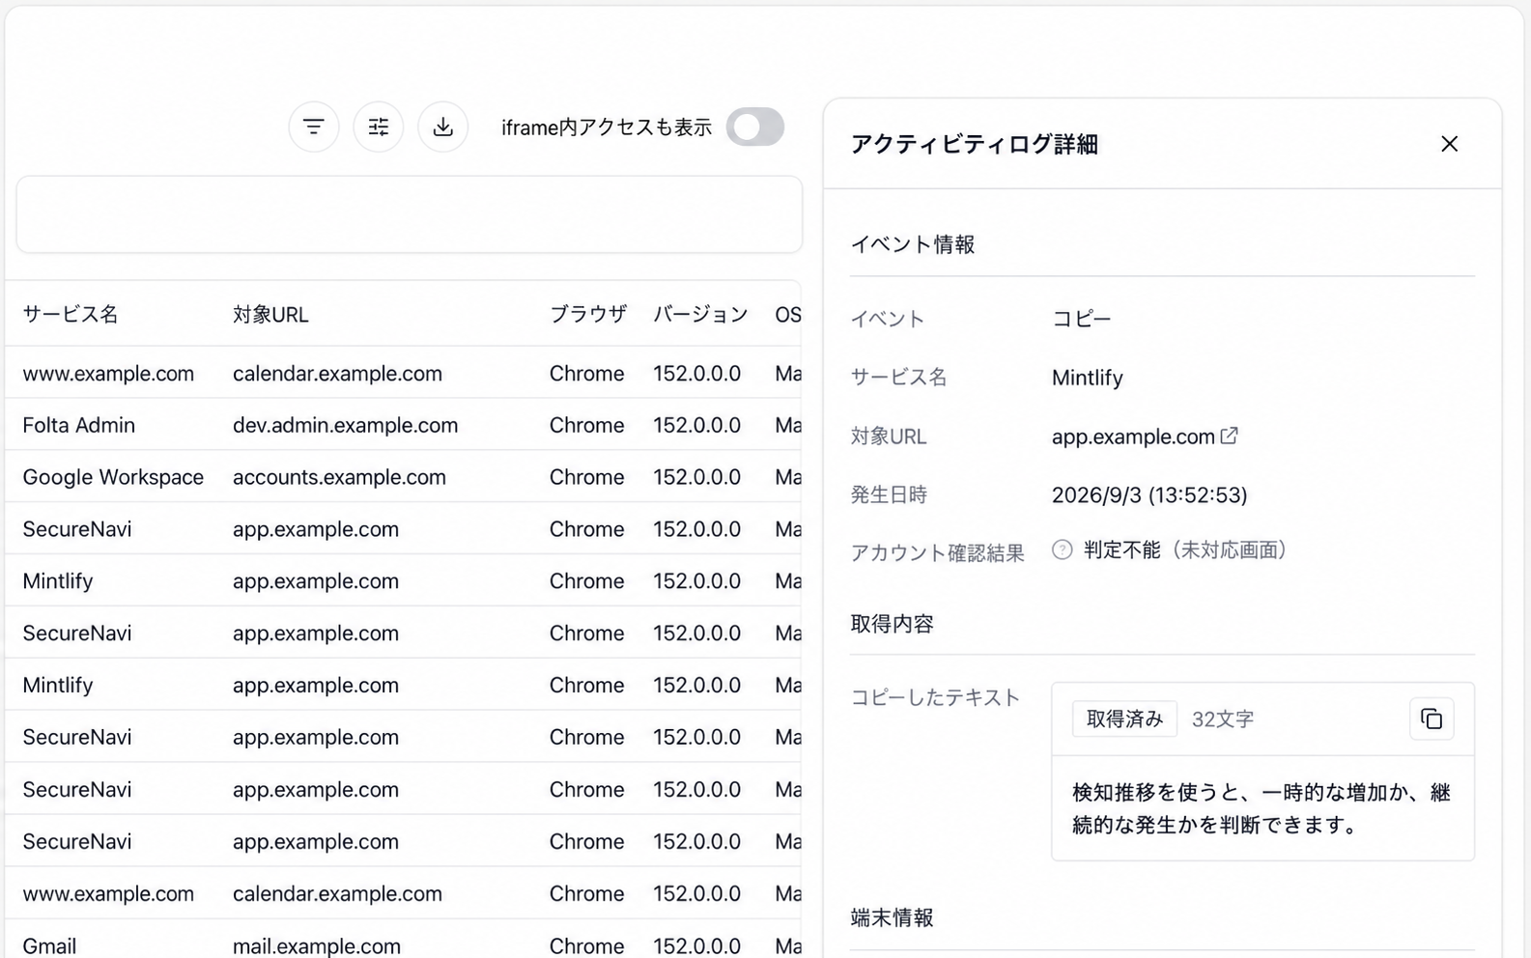1531x958 pixels.
Task: Click the 端末情報 section heading
Action: tap(892, 917)
